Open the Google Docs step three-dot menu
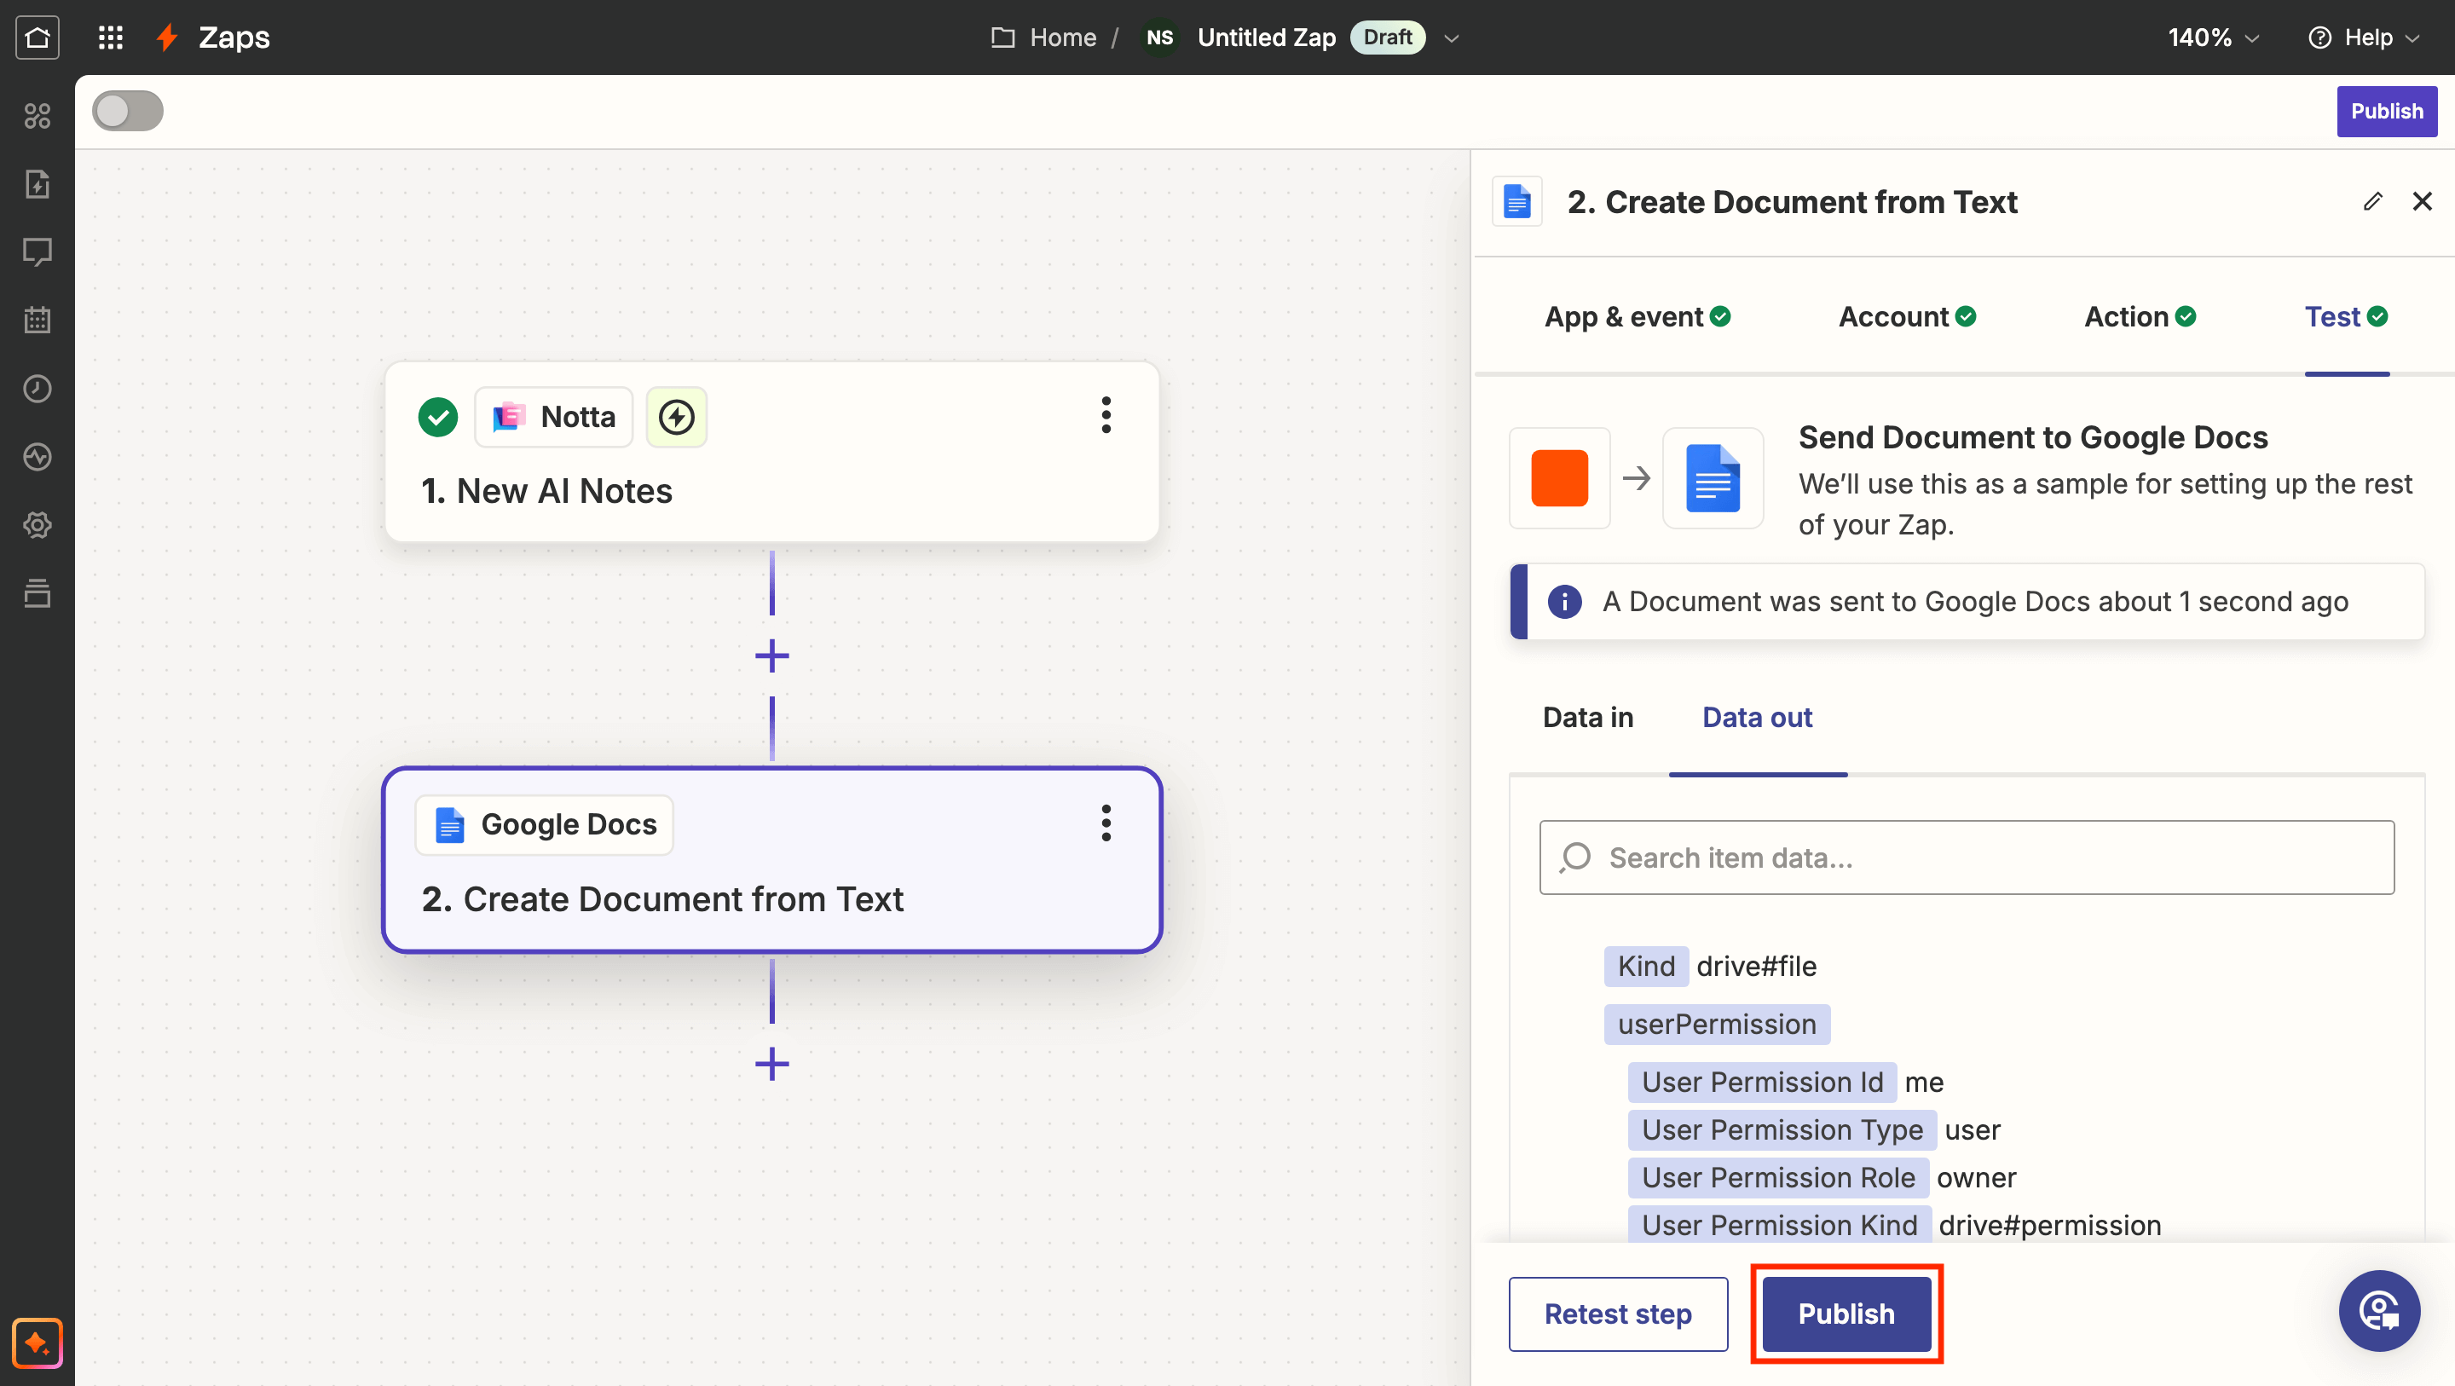Viewport: 2455px width, 1386px height. point(1106,823)
